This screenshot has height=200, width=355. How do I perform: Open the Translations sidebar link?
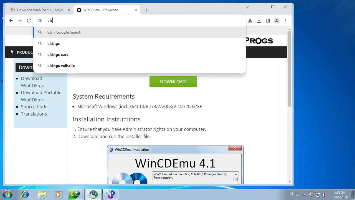34,114
